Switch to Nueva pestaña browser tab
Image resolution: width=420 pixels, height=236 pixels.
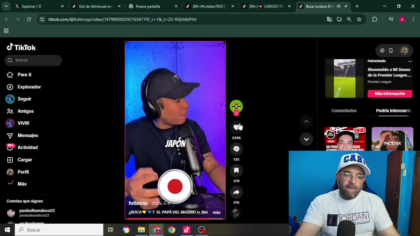152,6
